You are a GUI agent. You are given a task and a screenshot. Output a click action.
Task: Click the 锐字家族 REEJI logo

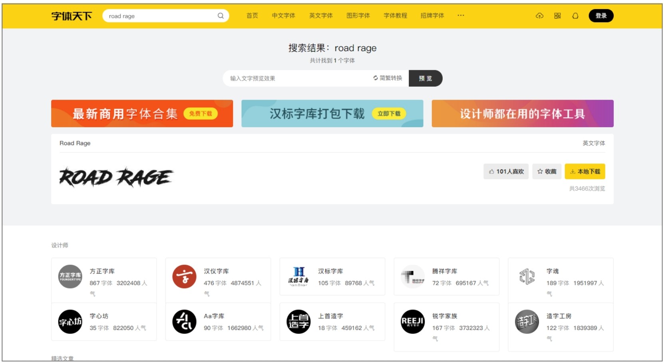point(413,322)
